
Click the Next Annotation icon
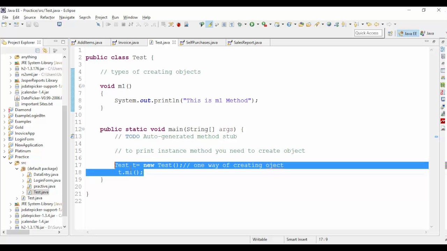(344, 24)
